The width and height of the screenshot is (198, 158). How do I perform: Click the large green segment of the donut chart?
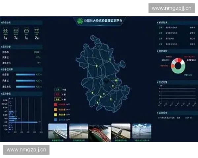[x=178, y=71]
